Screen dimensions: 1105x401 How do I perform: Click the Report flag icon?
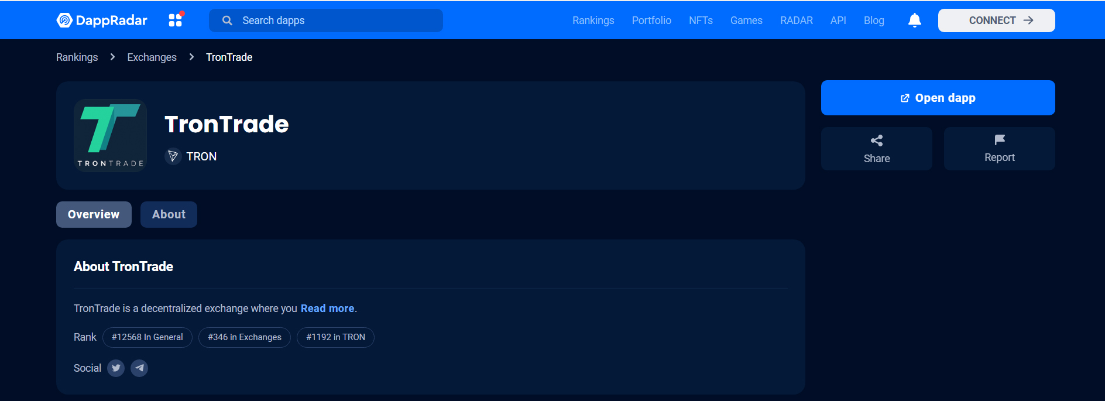[1000, 140]
